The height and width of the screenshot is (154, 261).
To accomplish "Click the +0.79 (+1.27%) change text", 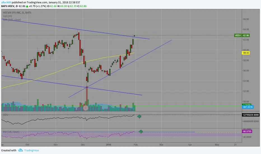I will 38,6.
